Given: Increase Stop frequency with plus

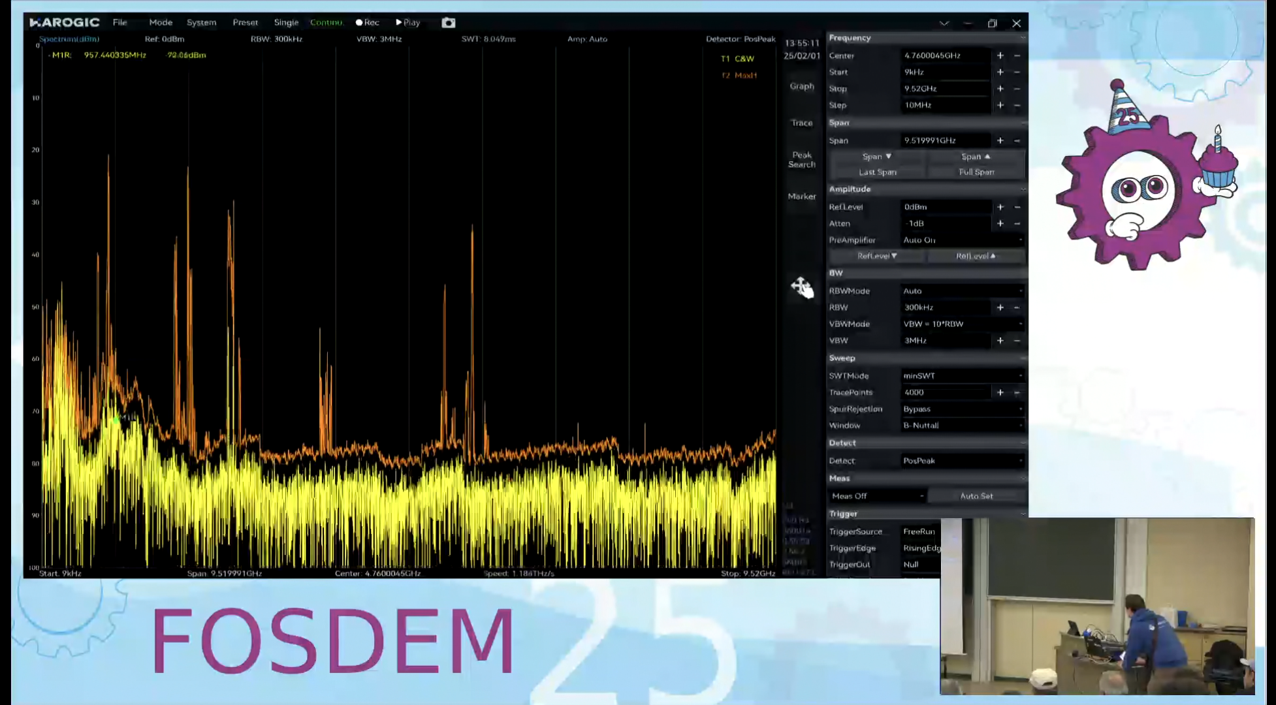Looking at the screenshot, I should [1000, 88].
